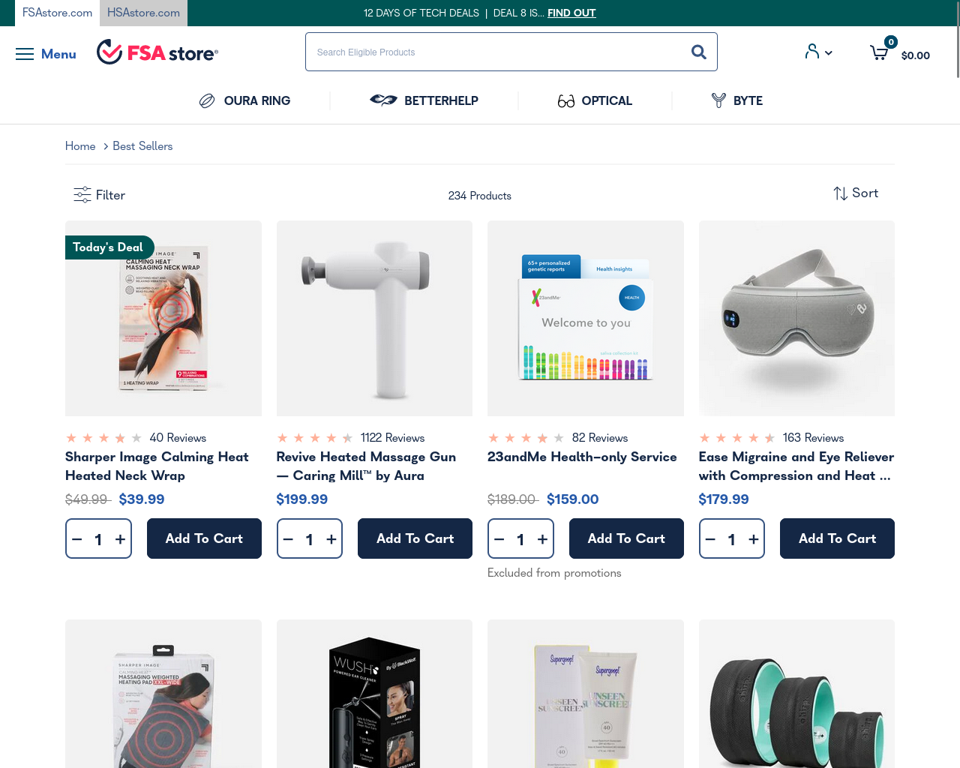Expand the account dropdown chevron

[828, 53]
